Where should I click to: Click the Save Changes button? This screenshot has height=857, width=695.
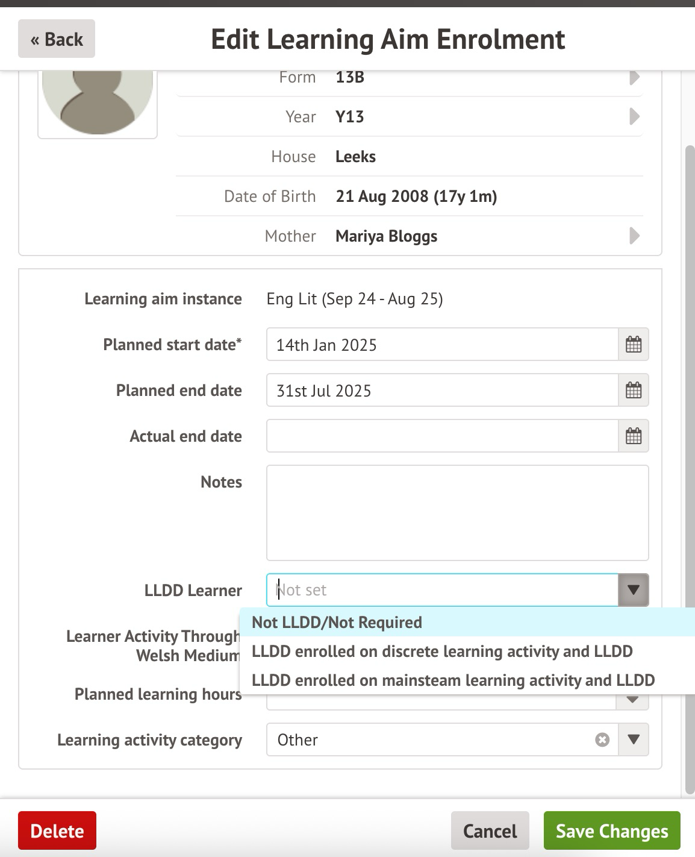(611, 831)
